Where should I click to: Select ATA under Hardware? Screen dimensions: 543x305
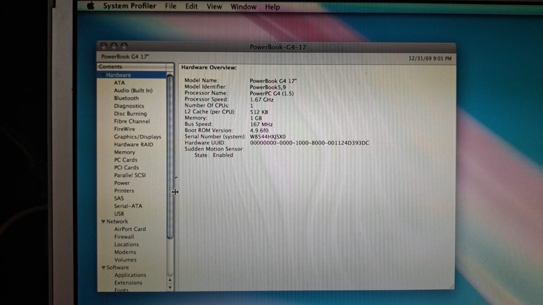pos(119,83)
